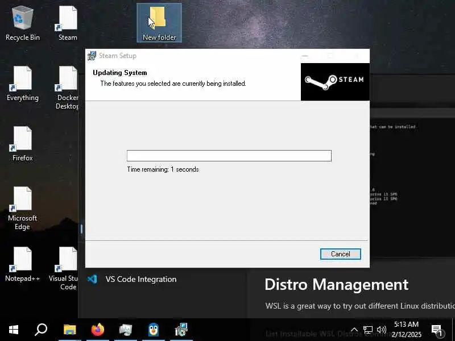Viewport: 455px width, 341px height.
Task: Switch to Firefox in the taskbar
Action: pyautogui.click(x=98, y=330)
